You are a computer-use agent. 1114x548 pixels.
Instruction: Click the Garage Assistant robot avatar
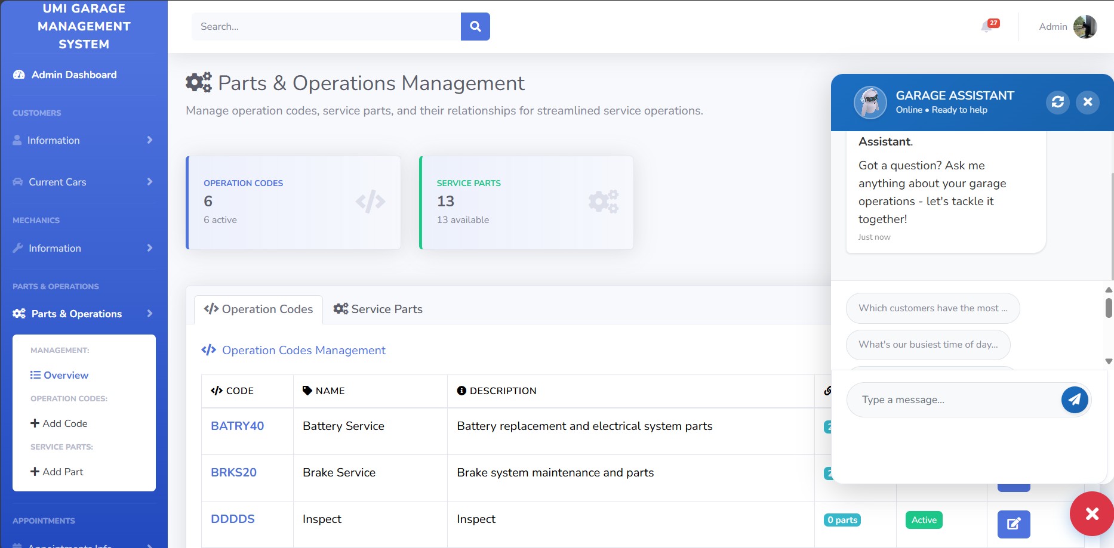(870, 102)
